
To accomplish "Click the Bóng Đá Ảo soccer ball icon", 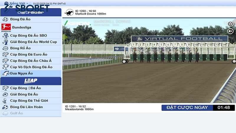I will pos(5,19).
